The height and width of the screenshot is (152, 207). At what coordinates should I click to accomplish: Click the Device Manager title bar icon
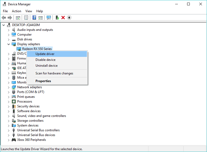pos(4,4)
